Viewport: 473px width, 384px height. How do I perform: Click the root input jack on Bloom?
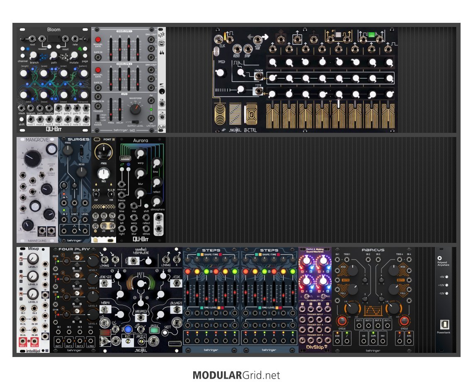tap(32, 39)
